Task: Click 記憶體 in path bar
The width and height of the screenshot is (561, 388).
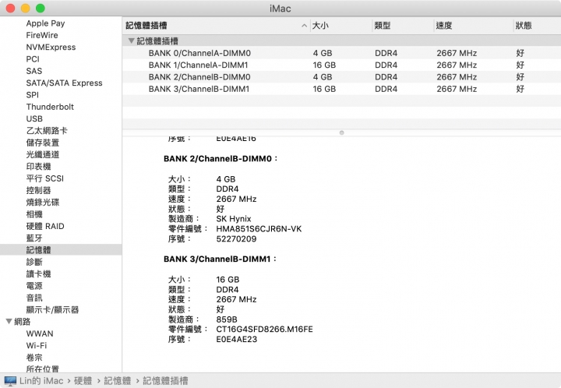Action: pos(118,381)
